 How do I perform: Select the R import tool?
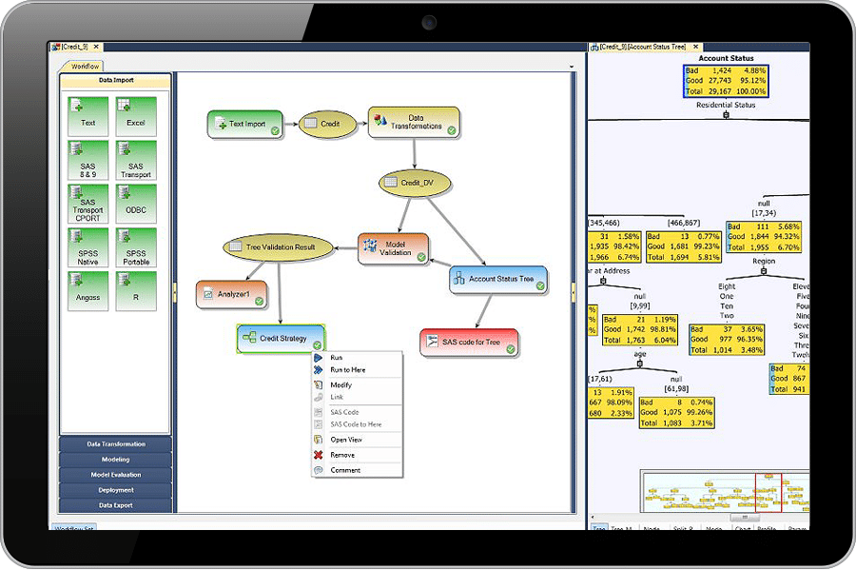pos(136,292)
